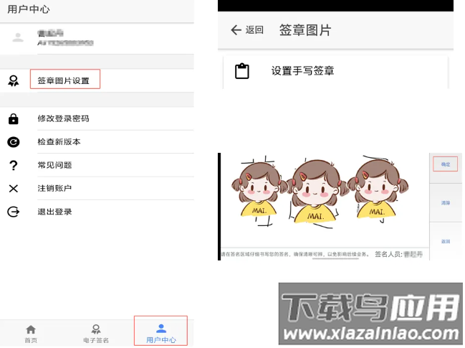Switch to 首页 tab
This screenshot has width=465, height=348.
[x=31, y=334]
